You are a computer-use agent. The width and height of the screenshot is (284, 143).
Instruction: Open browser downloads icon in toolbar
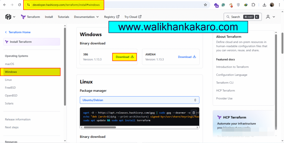tap(264, 5)
